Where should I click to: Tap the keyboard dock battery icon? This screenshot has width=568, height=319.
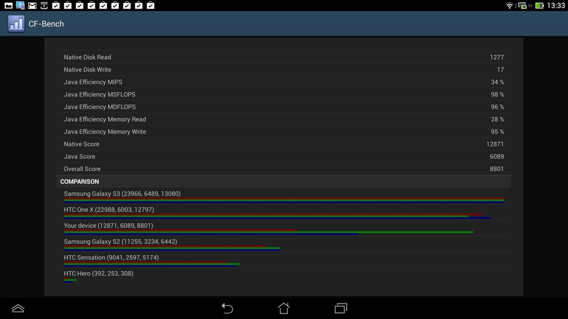(x=523, y=6)
